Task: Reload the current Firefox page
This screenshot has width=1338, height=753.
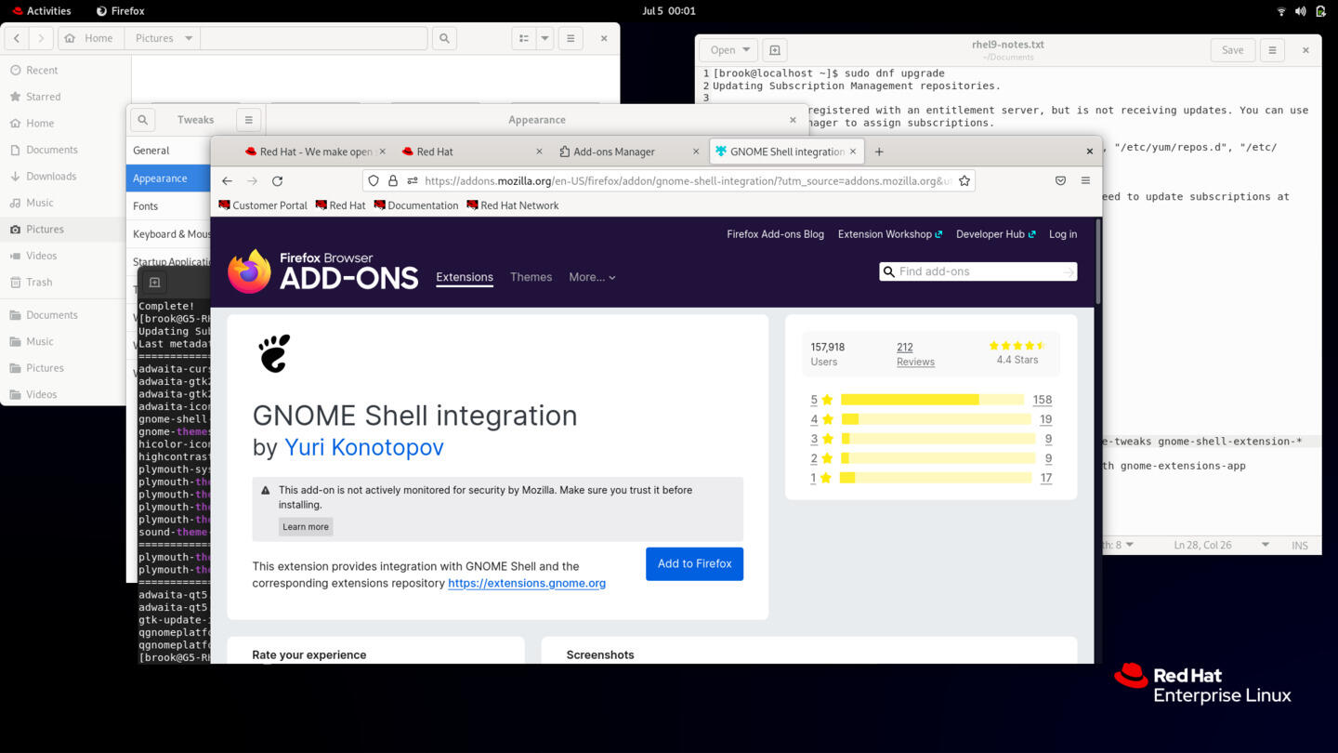Action: 277,180
